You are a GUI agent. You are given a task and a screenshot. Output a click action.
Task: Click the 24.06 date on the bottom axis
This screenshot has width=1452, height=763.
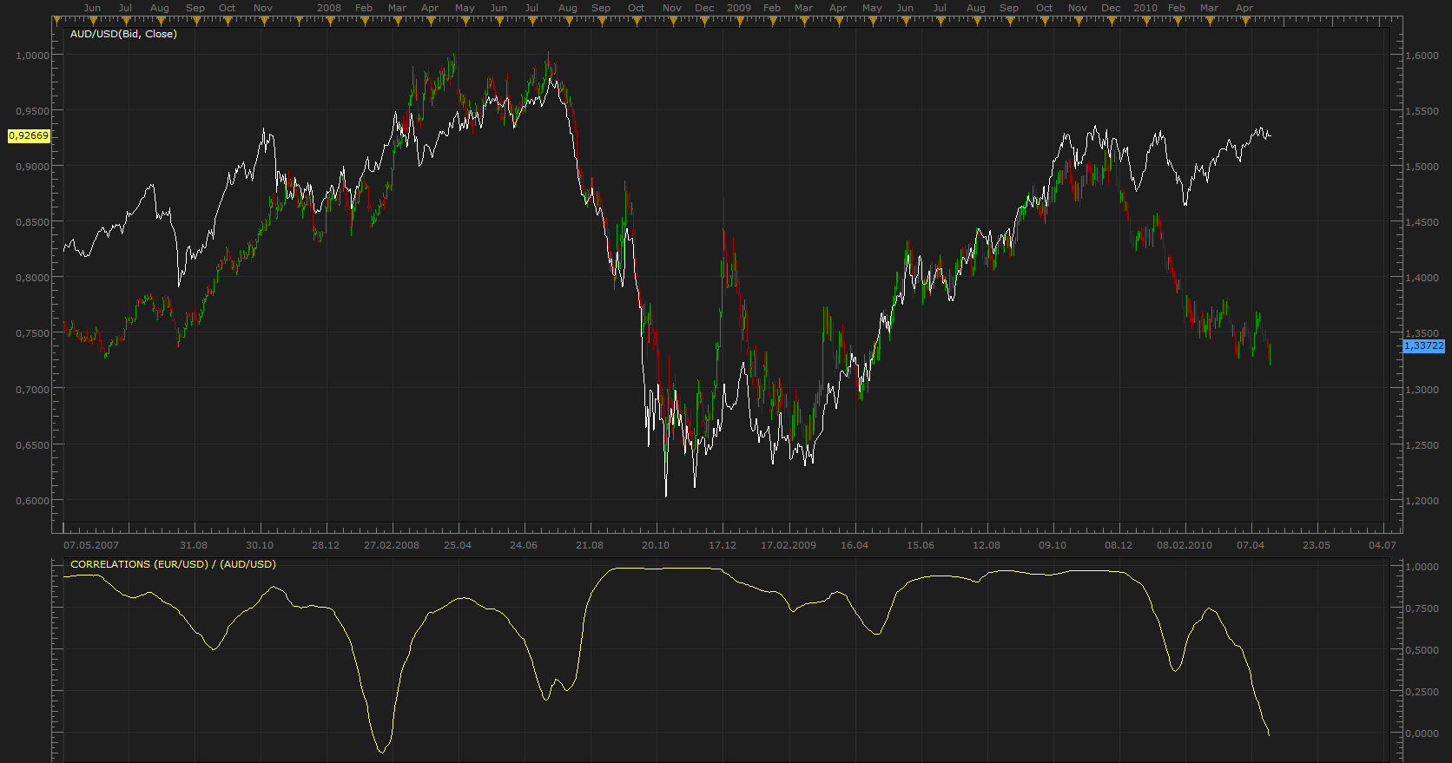pyautogui.click(x=524, y=545)
